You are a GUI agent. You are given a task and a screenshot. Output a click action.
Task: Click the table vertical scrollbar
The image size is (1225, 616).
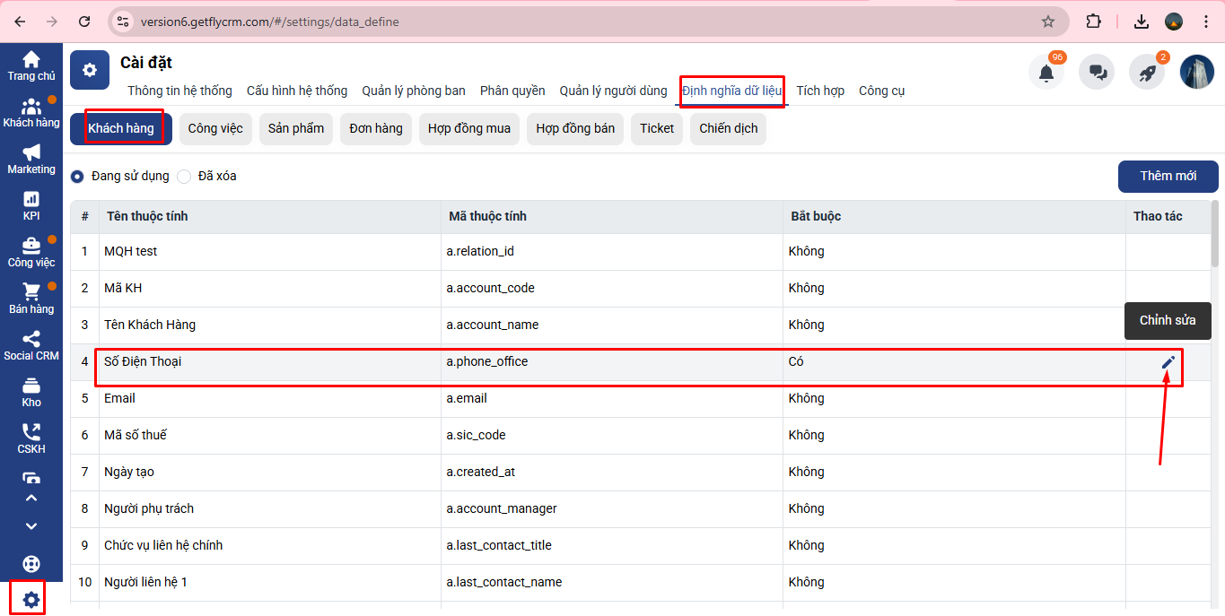[1214, 235]
